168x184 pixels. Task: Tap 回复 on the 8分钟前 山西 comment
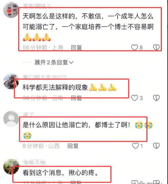[73, 146]
